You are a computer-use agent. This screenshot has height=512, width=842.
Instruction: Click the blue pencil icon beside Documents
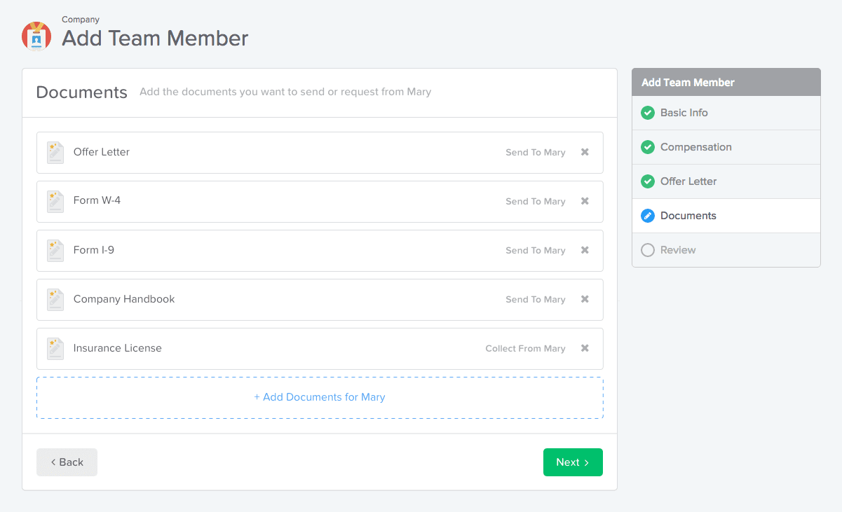648,216
